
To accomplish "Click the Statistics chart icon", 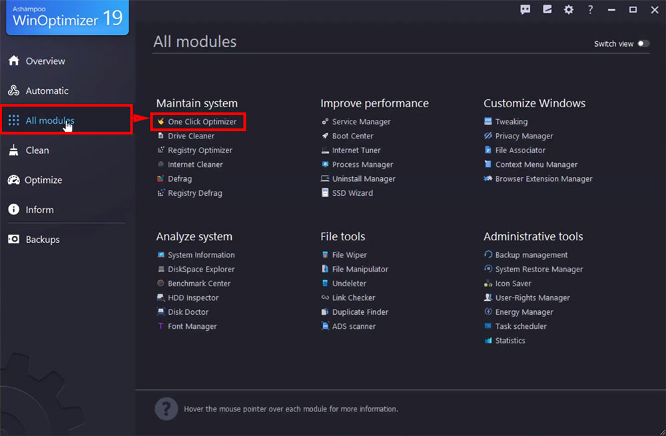I will 489,341.
